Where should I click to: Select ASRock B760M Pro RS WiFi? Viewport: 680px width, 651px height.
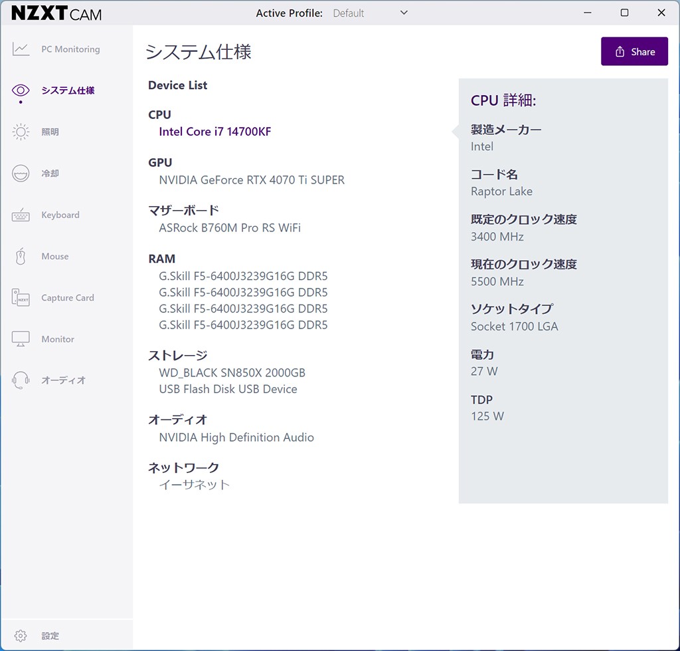point(229,227)
